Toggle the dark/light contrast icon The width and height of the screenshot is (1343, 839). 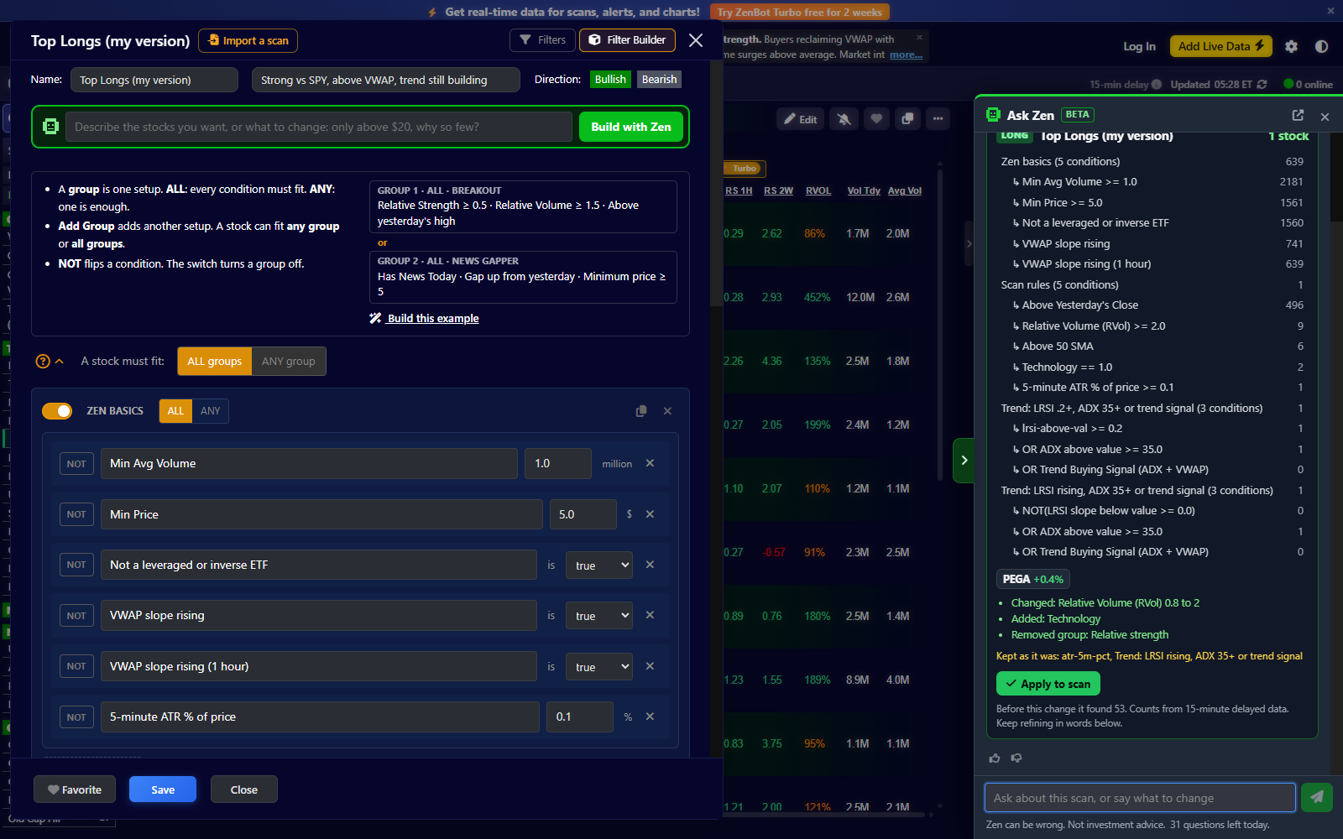[x=1321, y=46]
